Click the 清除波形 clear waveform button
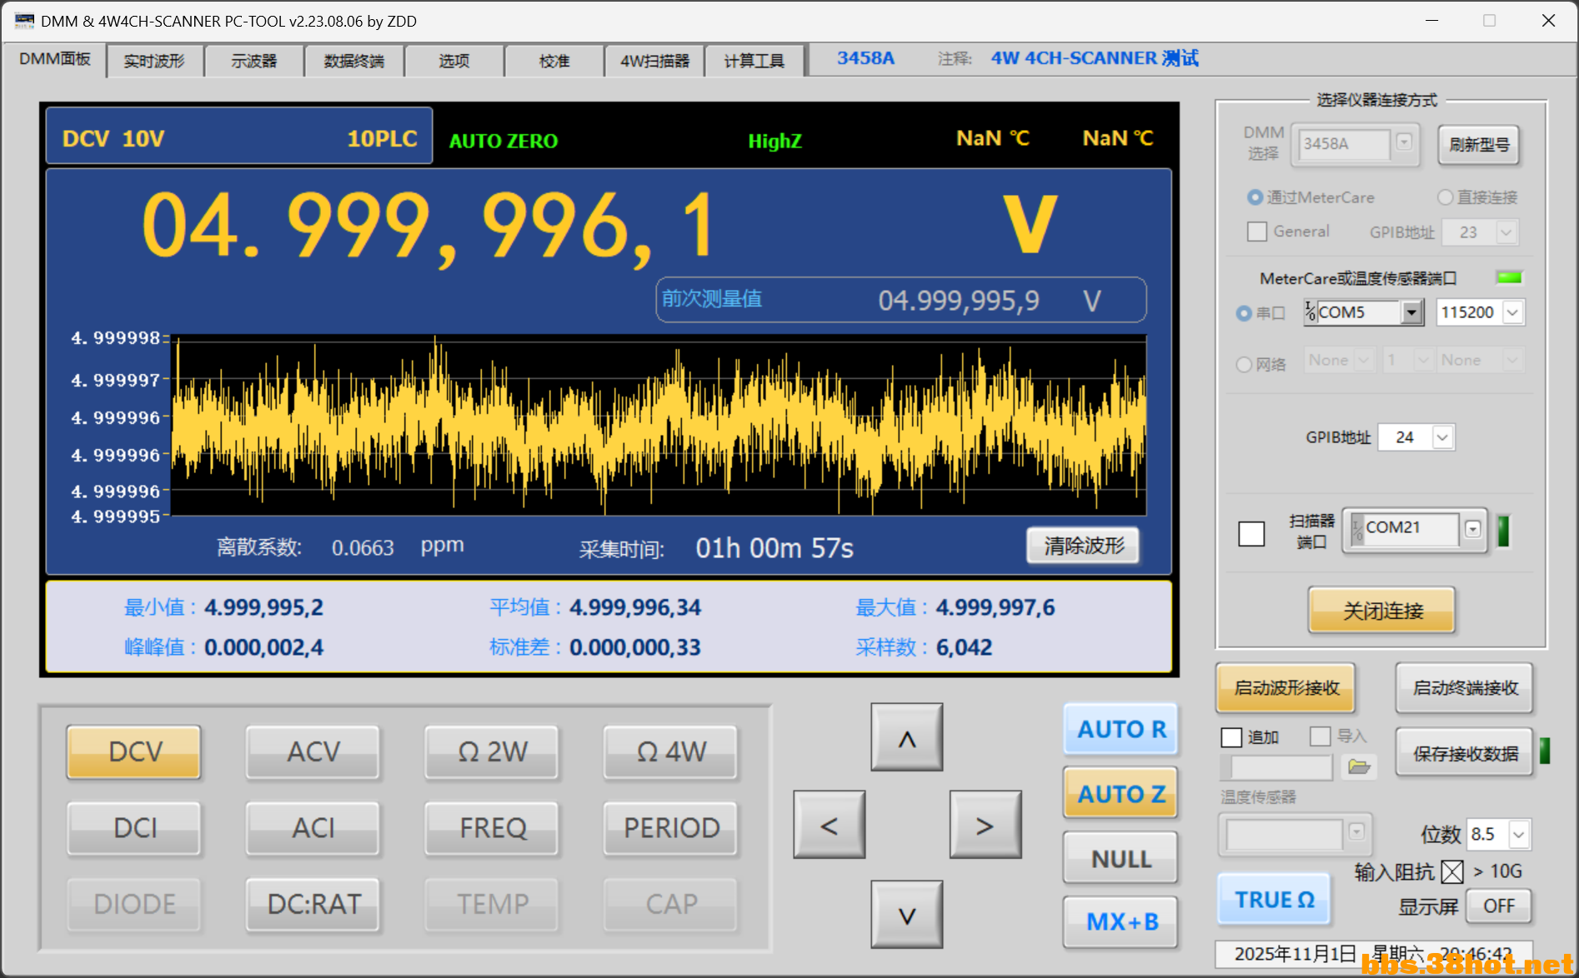 pos(1083,546)
